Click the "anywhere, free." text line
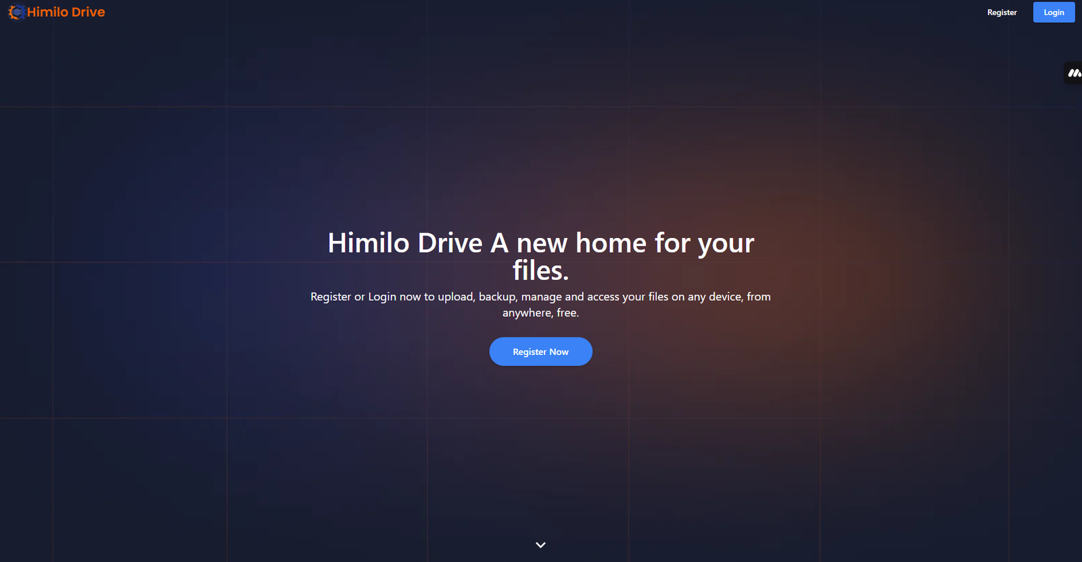Viewport: 1082px width, 562px height. pyautogui.click(x=540, y=313)
